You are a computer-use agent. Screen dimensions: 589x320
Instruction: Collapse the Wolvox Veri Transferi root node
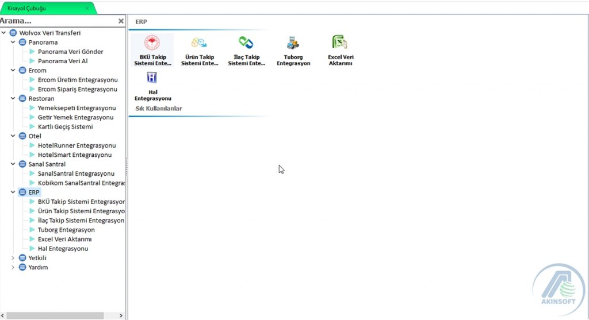(x=4, y=33)
